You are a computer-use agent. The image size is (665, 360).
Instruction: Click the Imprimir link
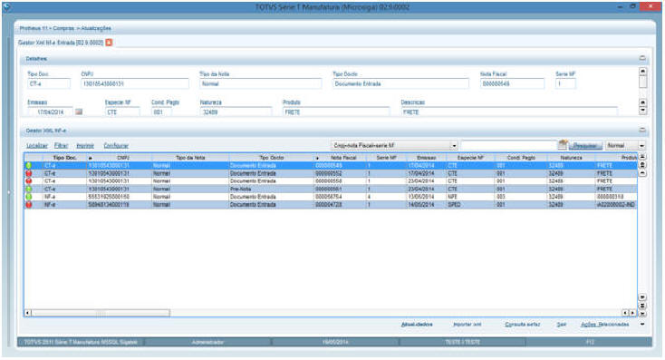pyautogui.click(x=85, y=146)
